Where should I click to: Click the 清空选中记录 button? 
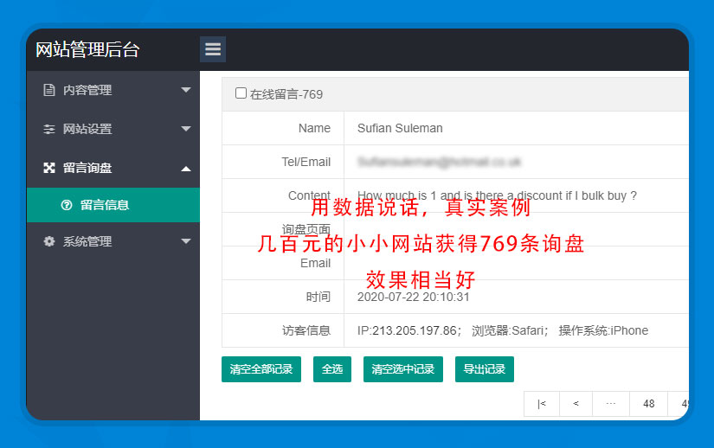[403, 369]
